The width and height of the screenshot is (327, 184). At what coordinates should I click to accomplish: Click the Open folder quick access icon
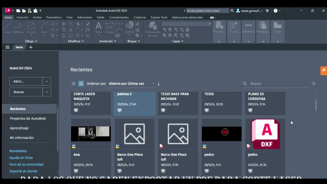pos(24,11)
